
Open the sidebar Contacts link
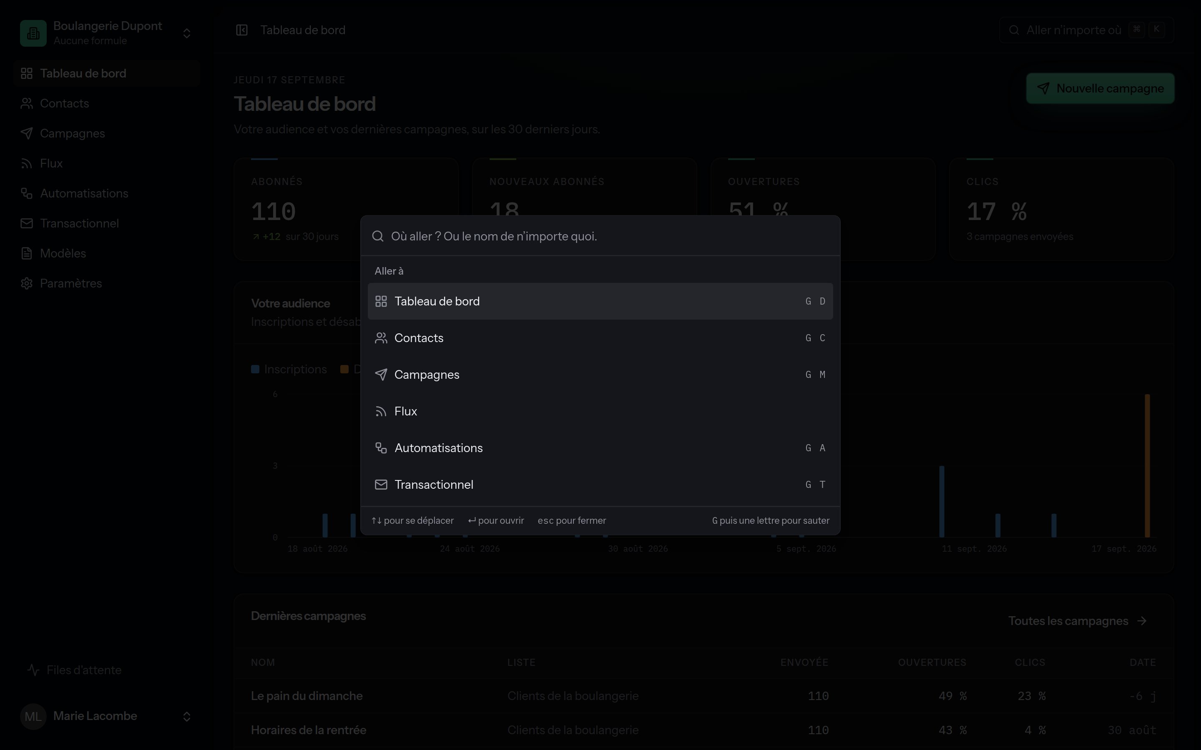[107, 103]
